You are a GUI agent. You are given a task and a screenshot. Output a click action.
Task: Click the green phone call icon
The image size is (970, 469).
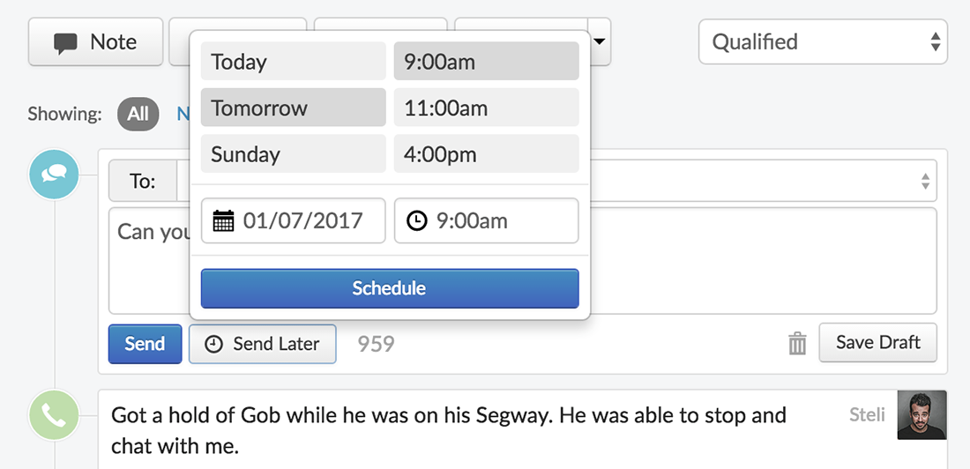tap(55, 416)
